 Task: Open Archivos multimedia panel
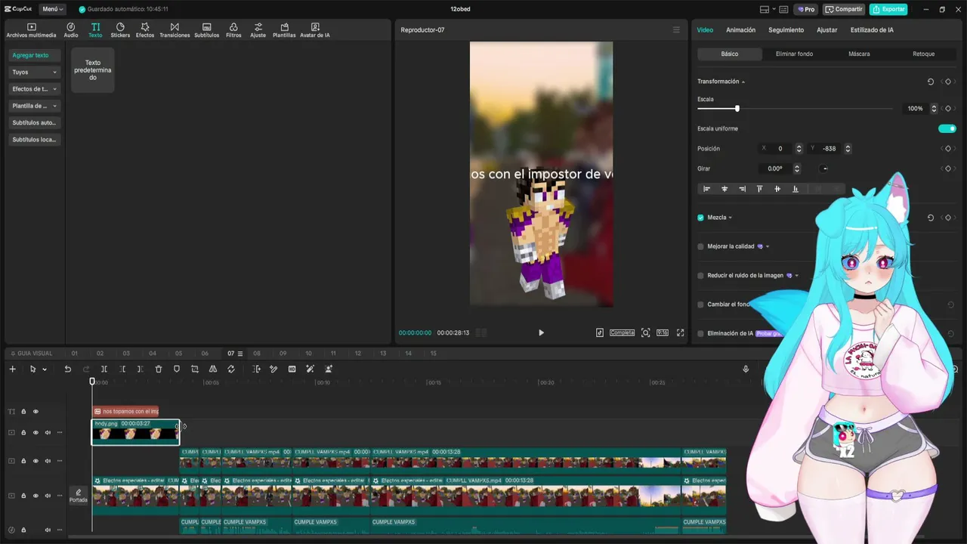coord(31,30)
